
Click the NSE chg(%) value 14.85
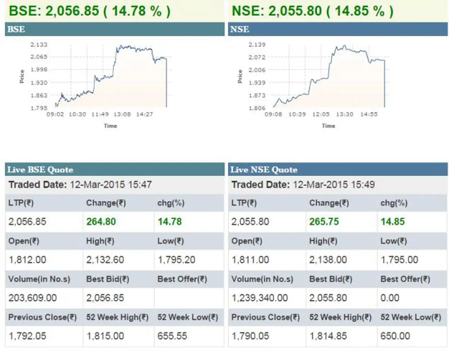pos(393,222)
